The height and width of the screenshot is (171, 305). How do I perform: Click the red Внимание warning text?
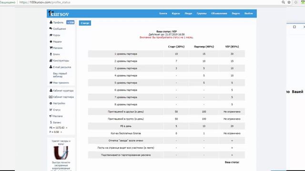click(x=166, y=37)
